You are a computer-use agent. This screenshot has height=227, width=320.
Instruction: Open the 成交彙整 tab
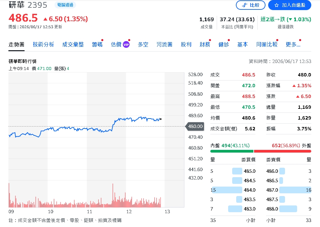coord(73,44)
